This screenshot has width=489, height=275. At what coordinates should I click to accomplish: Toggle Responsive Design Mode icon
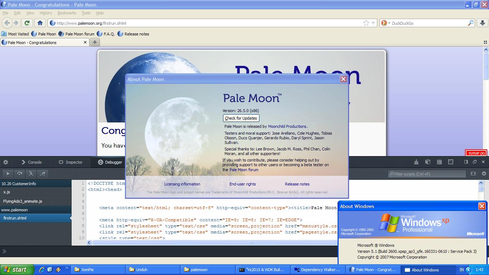(451, 162)
